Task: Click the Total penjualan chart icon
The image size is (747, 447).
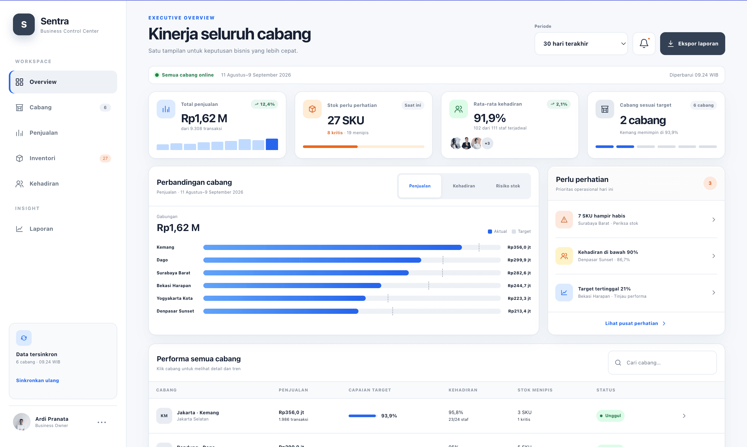Action: [x=166, y=109]
